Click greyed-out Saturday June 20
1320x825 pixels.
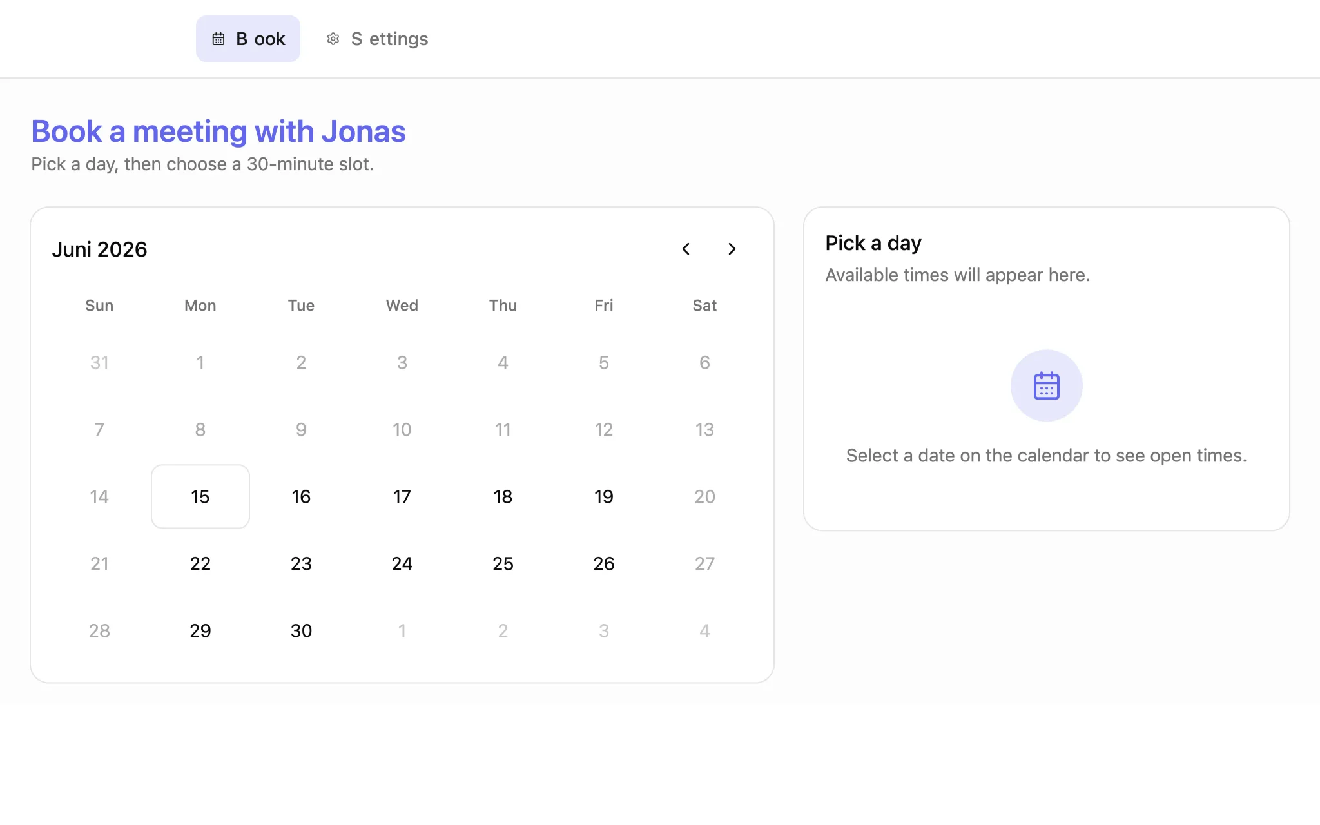point(704,496)
